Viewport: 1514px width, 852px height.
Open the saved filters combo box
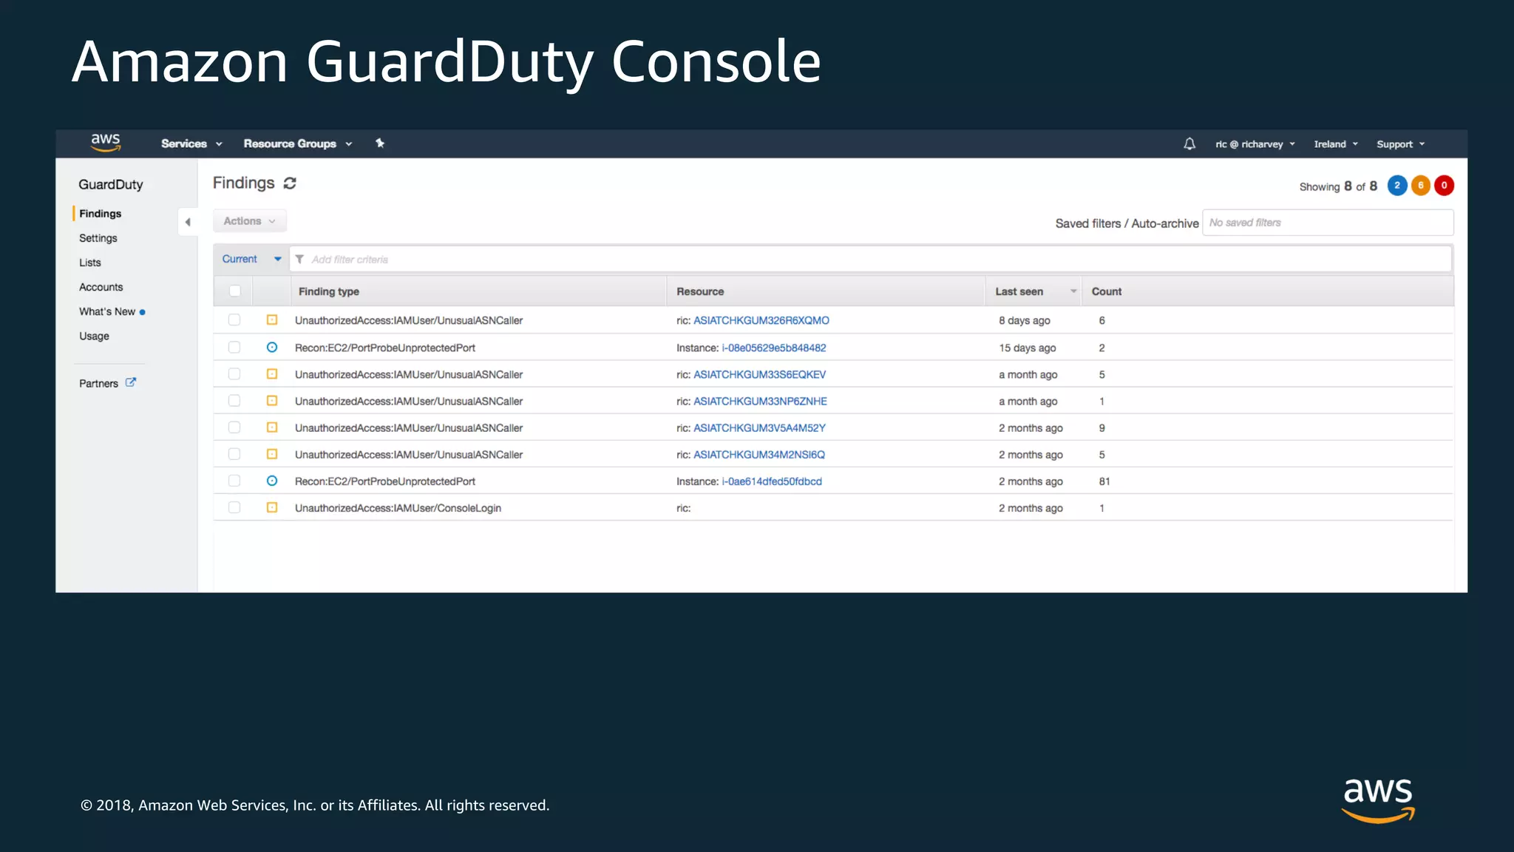point(1328,223)
